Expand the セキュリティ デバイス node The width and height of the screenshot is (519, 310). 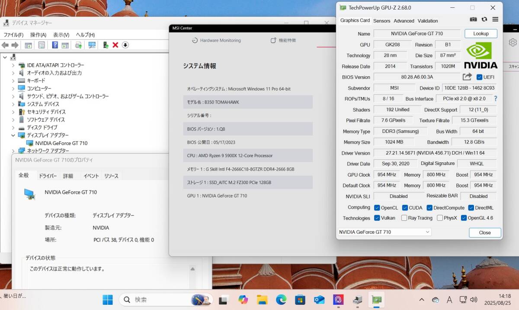tap(13, 112)
